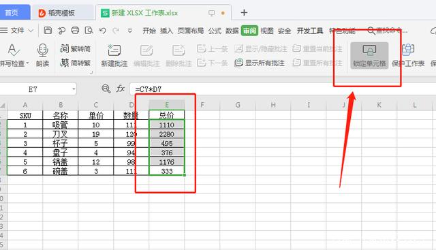Select the cell containing 碗盖
Screen dimensions: 436x250
(x=61, y=171)
